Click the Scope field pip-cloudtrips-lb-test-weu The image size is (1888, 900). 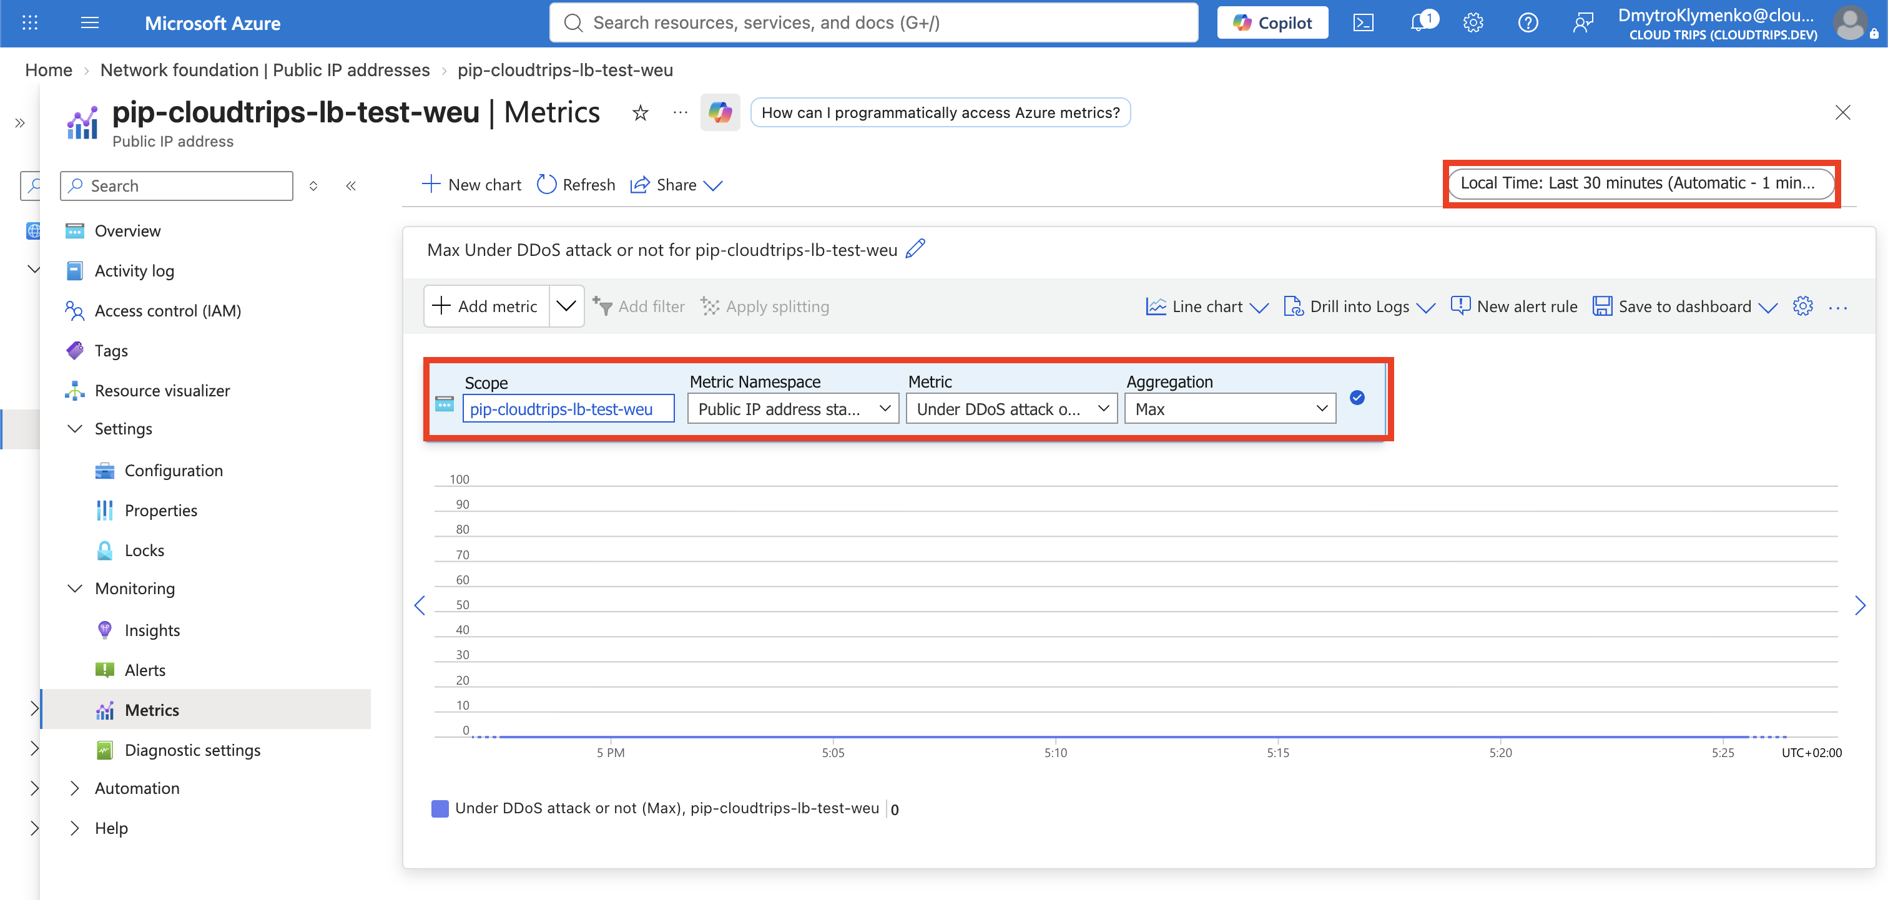(568, 409)
